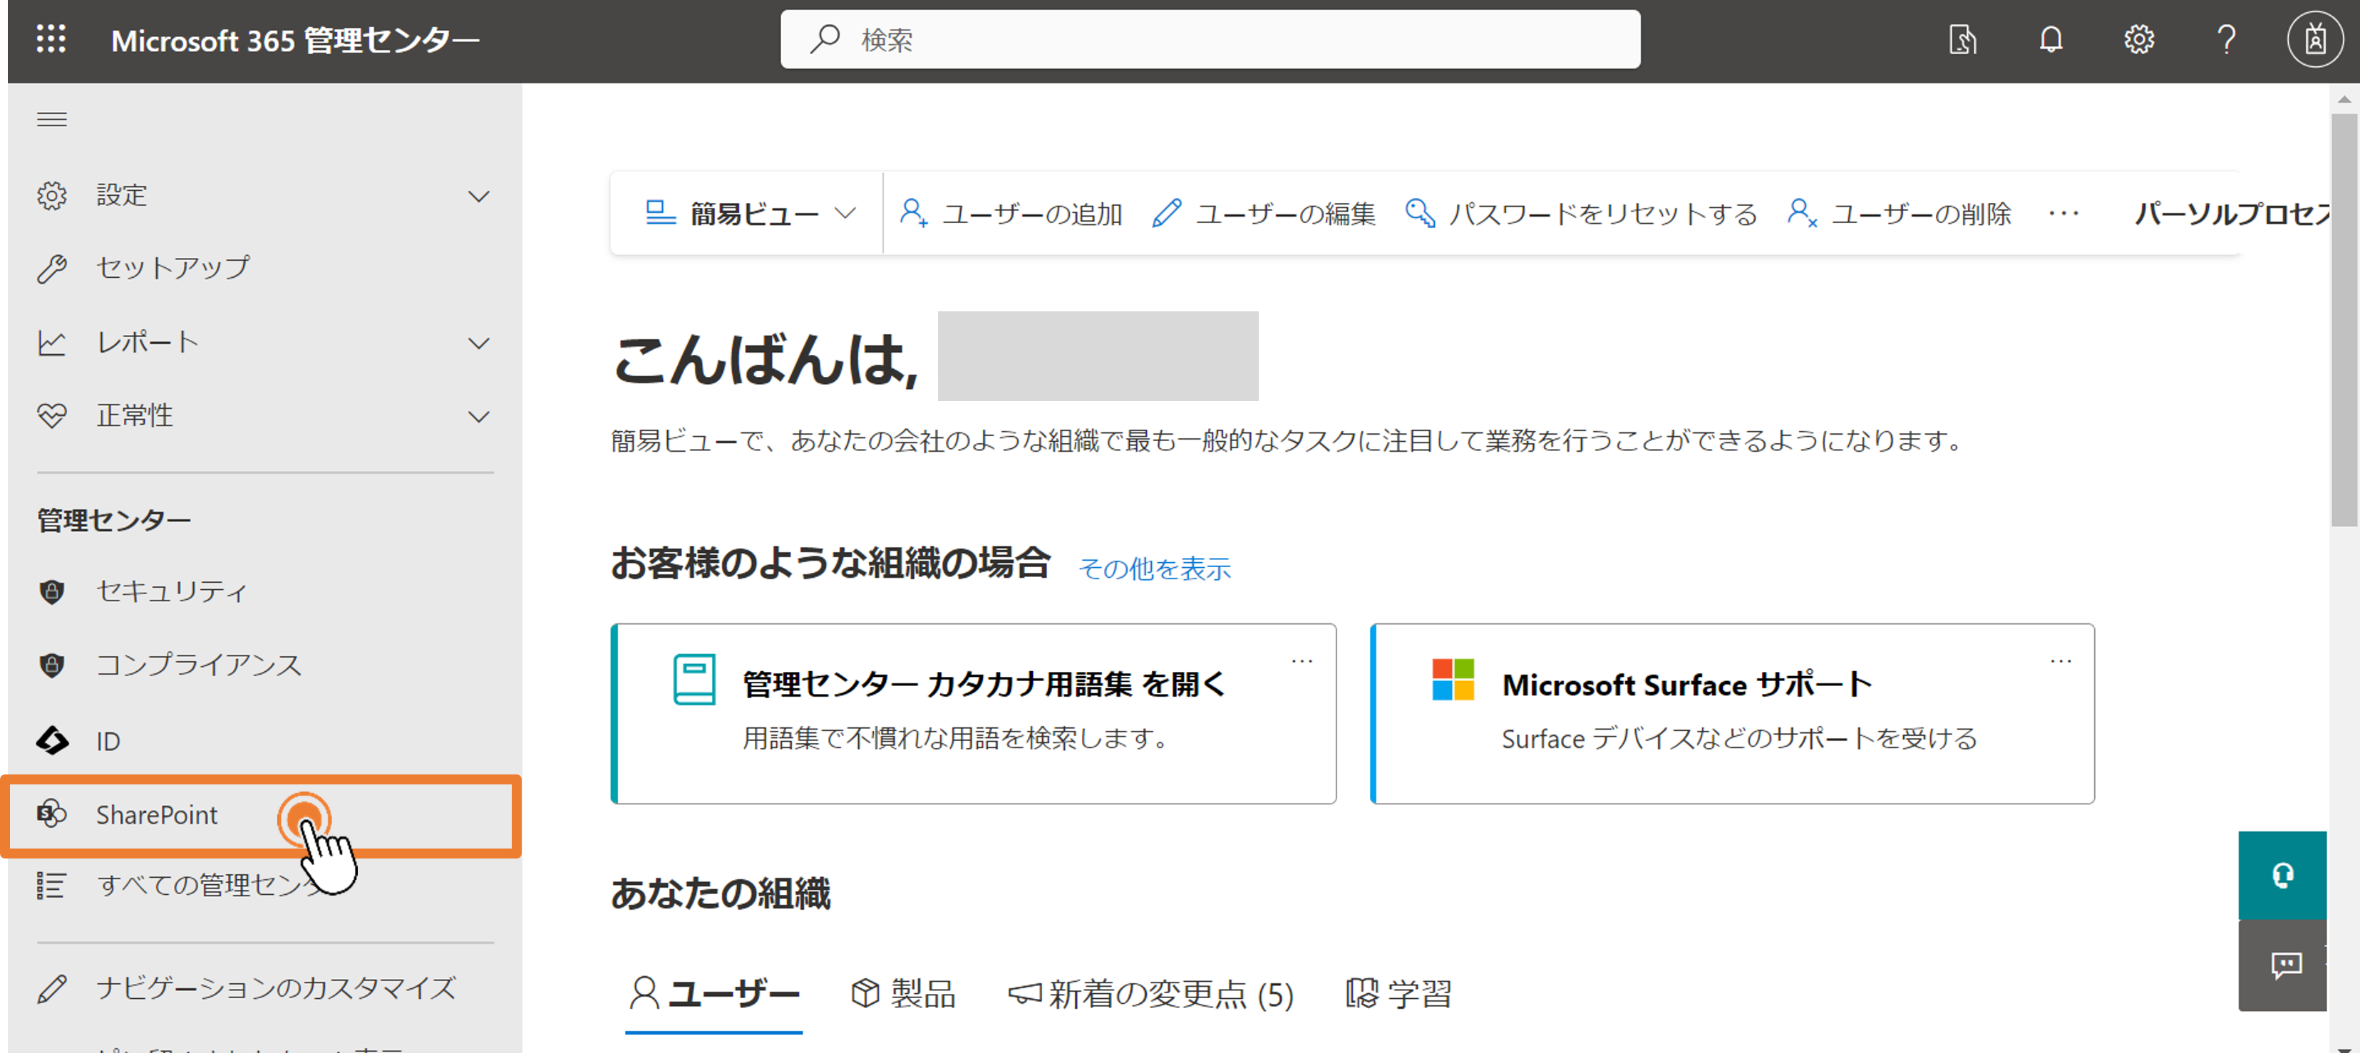Expand the 設定 section chevron
The image size is (2360, 1053).
pos(478,196)
